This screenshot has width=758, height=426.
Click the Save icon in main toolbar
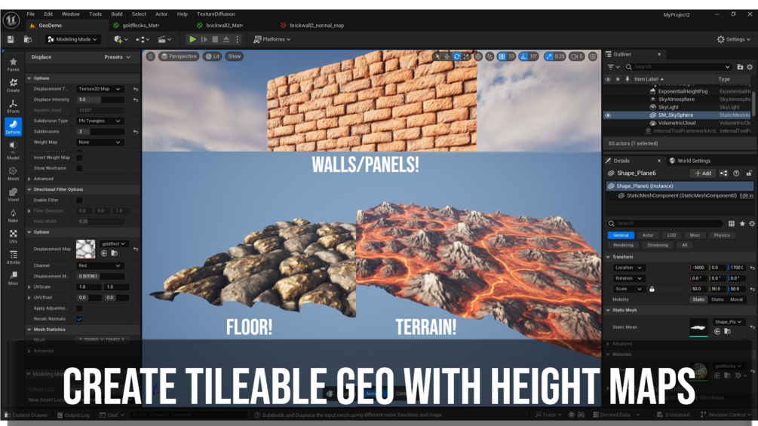click(x=11, y=39)
